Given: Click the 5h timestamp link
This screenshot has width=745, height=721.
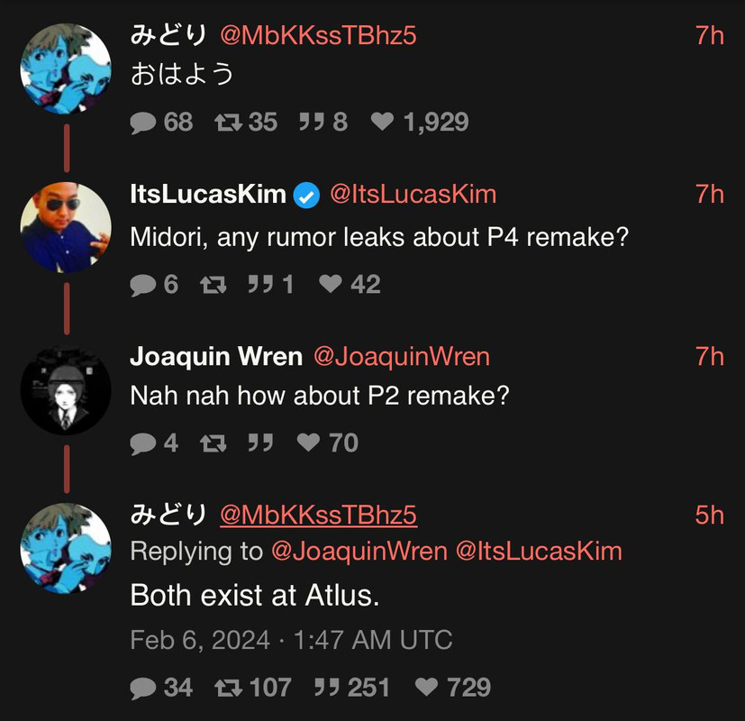Looking at the screenshot, I should coord(709,515).
